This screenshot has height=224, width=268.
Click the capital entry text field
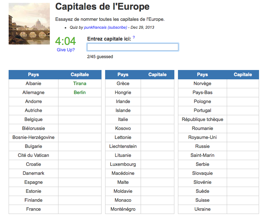click(x=132, y=47)
